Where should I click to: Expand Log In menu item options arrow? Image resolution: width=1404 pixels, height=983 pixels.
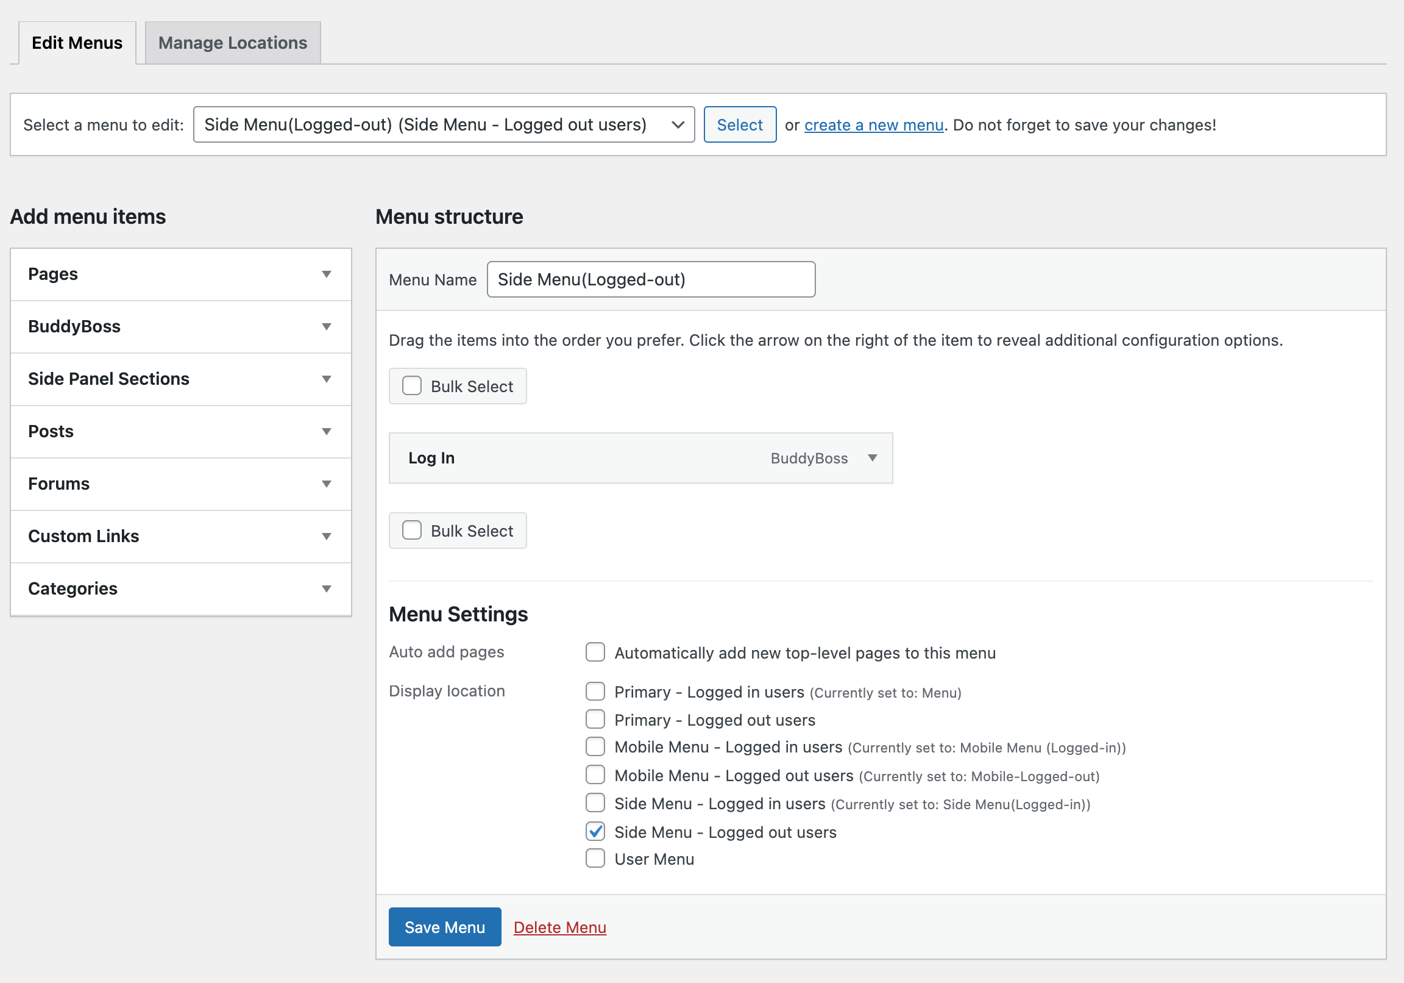click(x=872, y=458)
